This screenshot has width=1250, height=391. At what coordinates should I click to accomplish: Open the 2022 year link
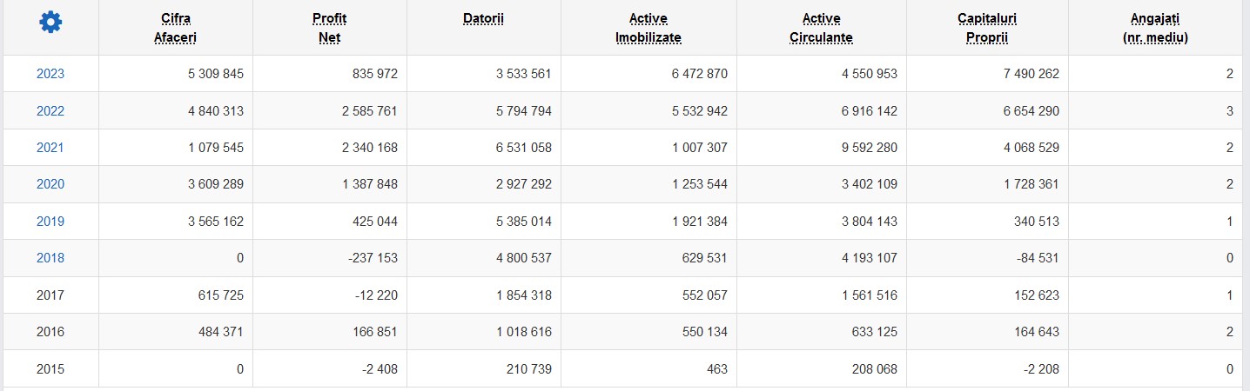tap(50, 111)
